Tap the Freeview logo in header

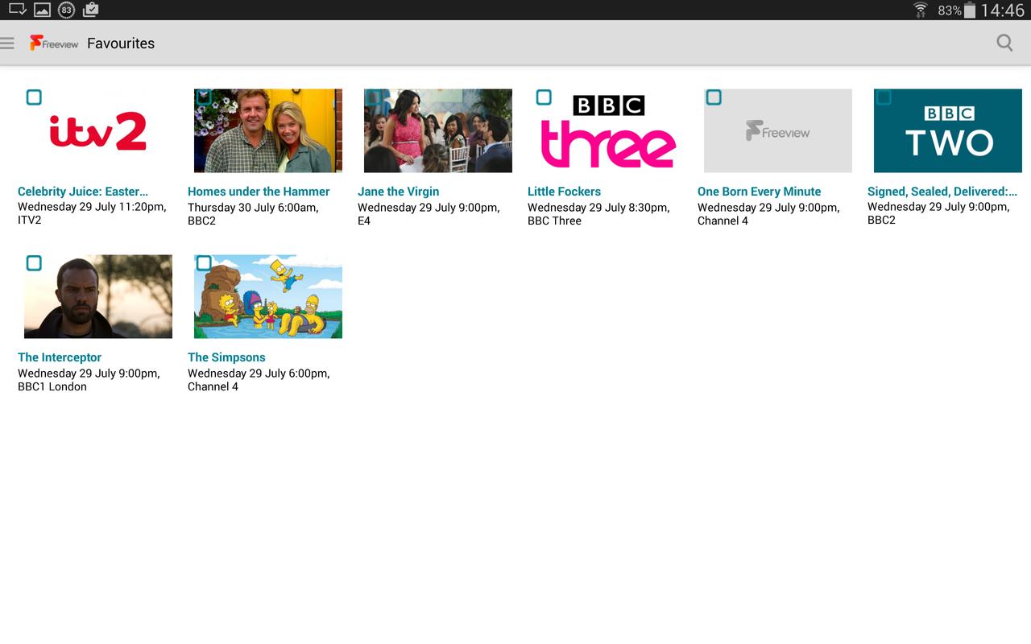click(x=54, y=43)
